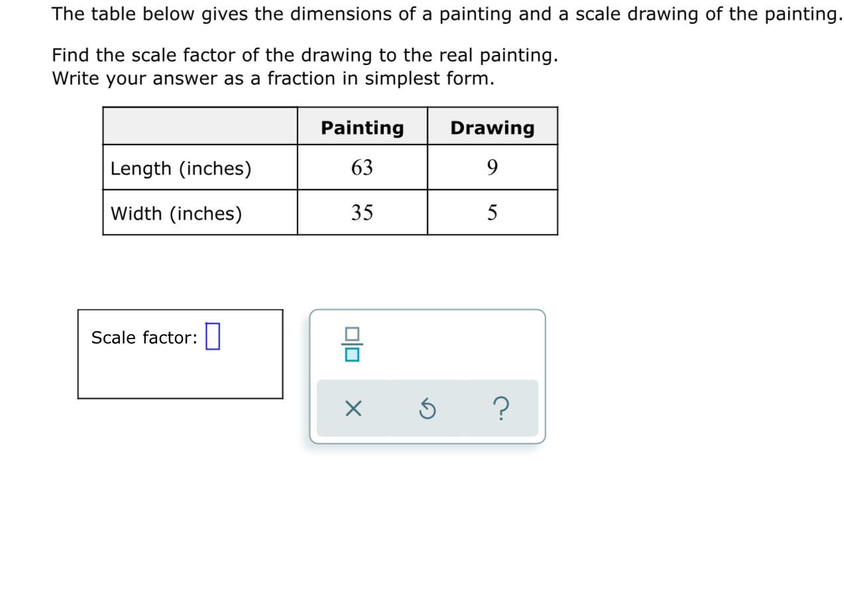This screenshot has height=598, width=844.
Task: Click the undo arrow button
Action: (x=428, y=409)
